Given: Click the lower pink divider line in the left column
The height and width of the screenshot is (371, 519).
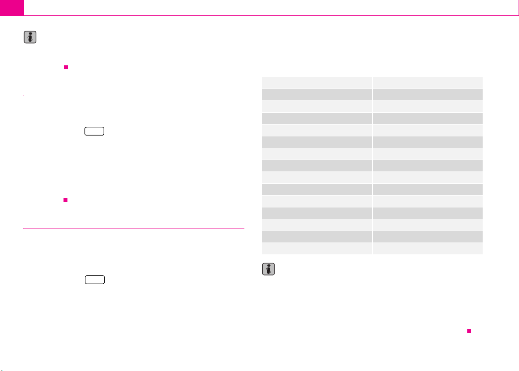Looking at the screenshot, I should [x=134, y=228].
